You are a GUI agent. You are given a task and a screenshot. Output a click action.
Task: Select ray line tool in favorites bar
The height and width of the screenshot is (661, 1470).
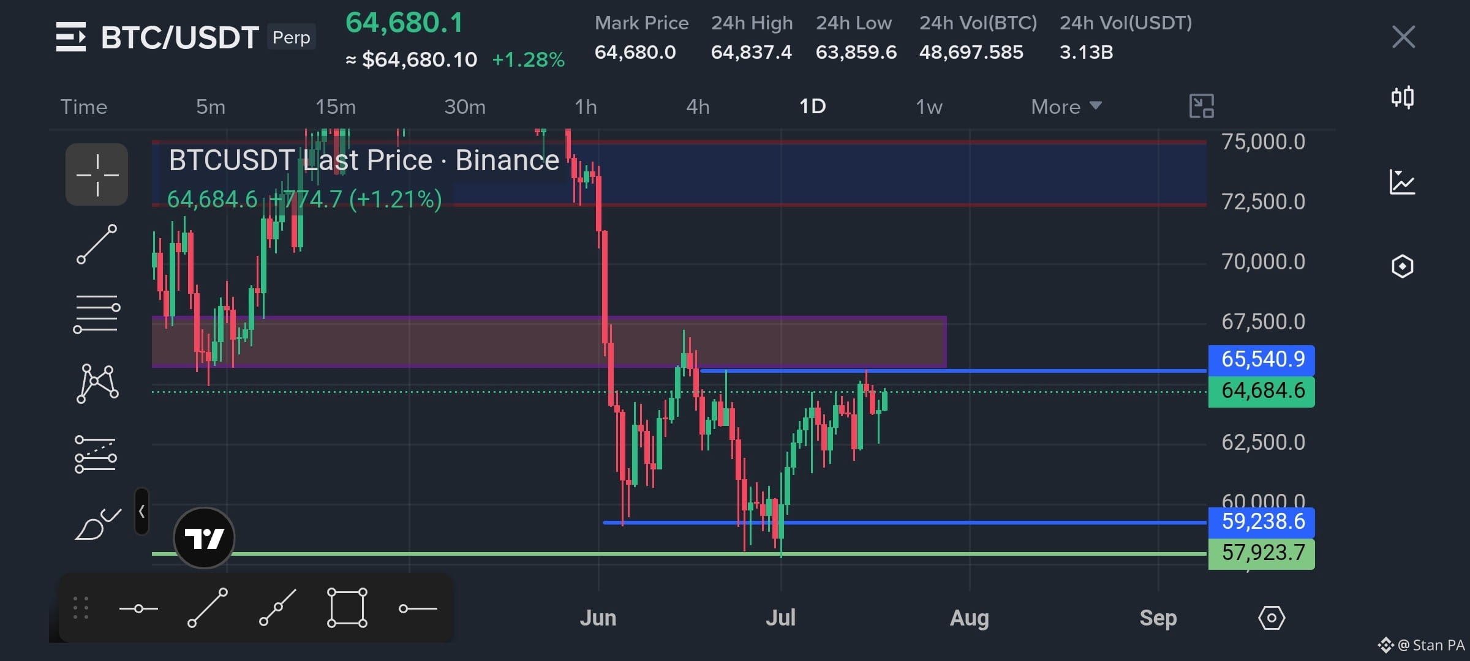[277, 608]
